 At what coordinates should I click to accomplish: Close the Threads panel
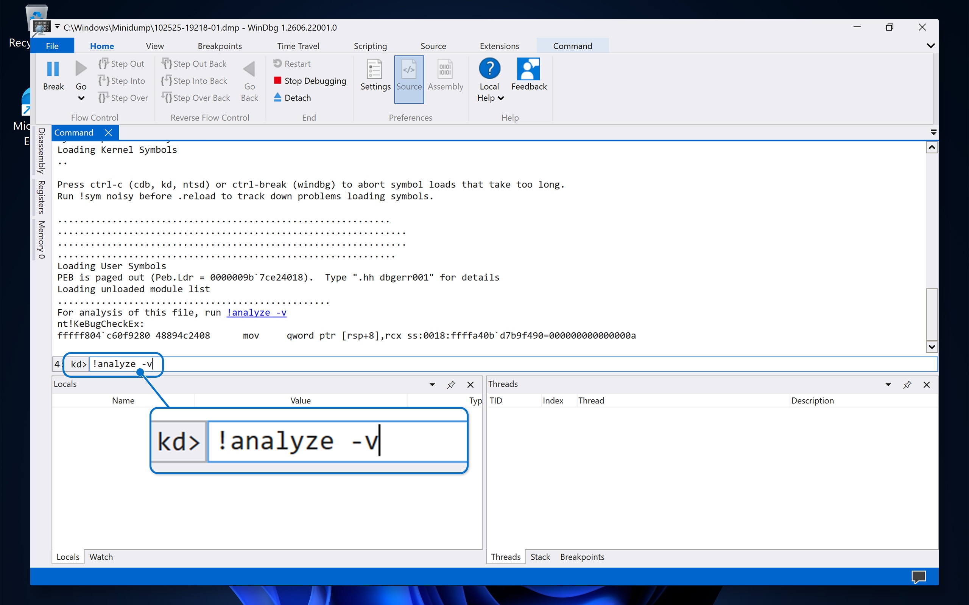point(927,385)
